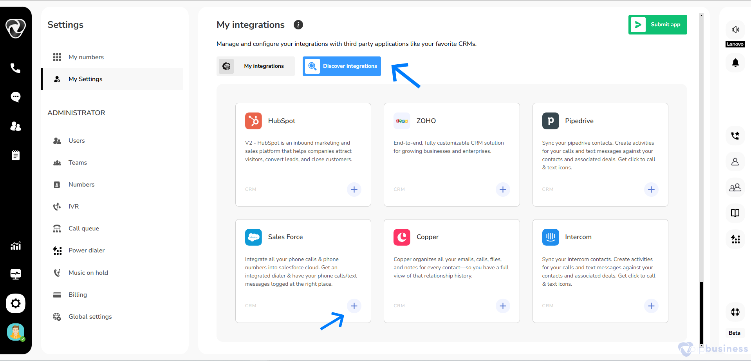Click the help lifebuoy icon in right rail
Viewport: 751px width, 361px height.
pos(735,312)
